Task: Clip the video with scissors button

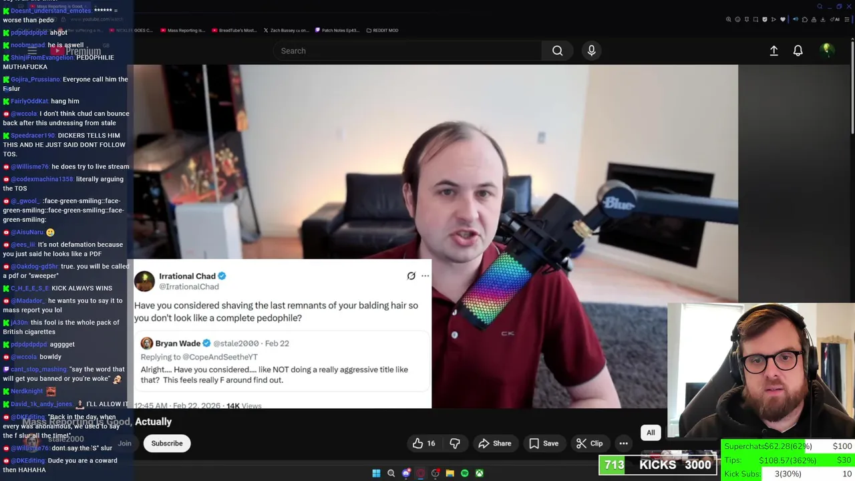Action: 590,444
